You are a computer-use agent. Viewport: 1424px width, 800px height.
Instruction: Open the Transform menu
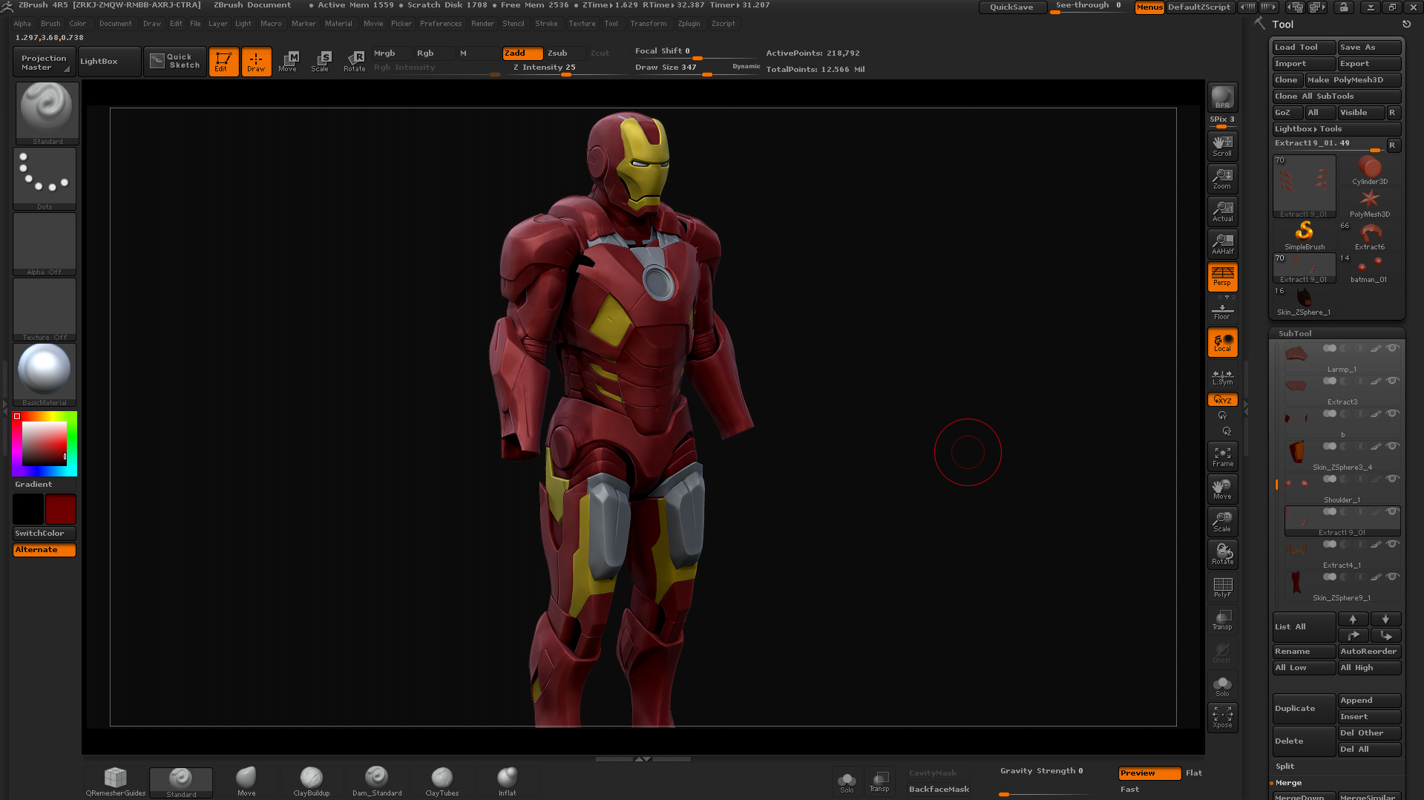point(648,24)
